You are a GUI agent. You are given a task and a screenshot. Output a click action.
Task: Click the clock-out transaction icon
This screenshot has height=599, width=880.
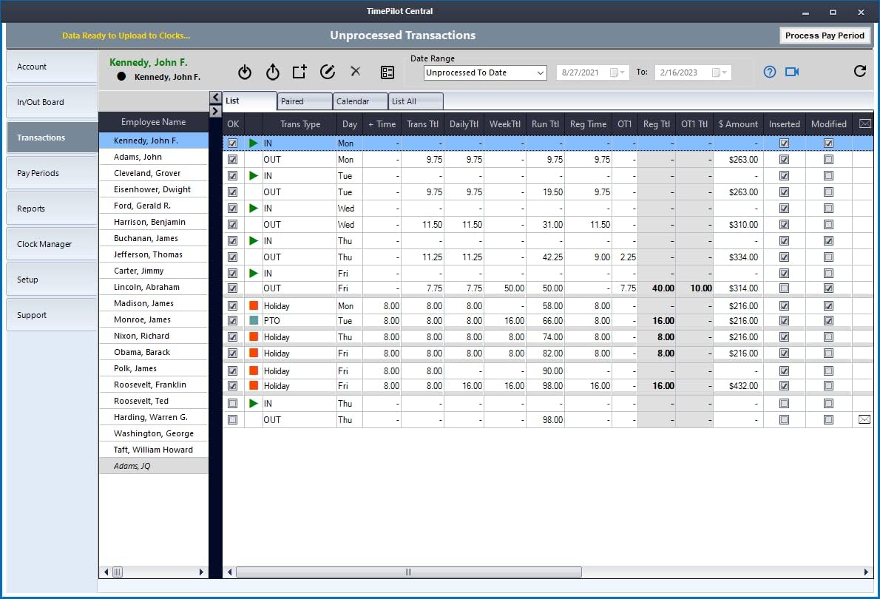[273, 72]
